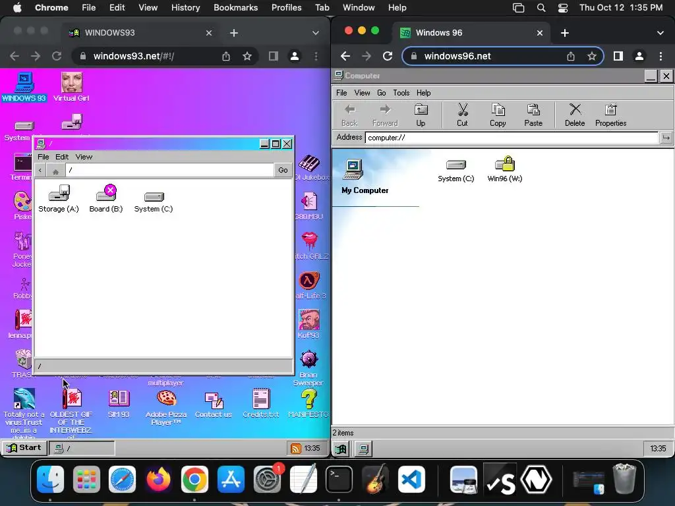The image size is (675, 506).
Task: Open Board (B:) drive icon
Action: (106, 199)
